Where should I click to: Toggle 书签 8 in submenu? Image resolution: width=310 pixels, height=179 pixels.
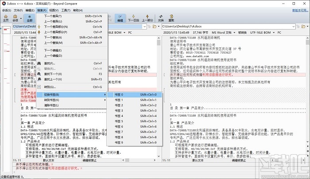(135, 137)
